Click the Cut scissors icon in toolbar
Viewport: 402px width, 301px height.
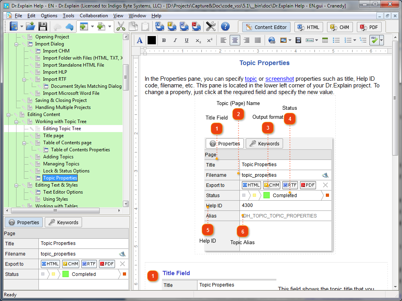click(x=121, y=26)
